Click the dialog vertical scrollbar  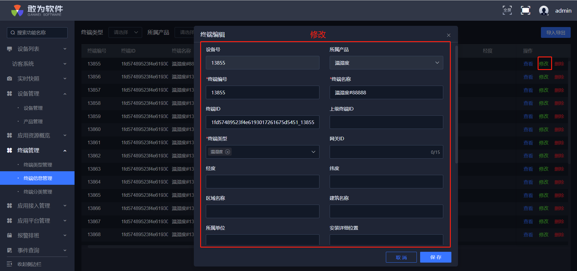pos(456,104)
